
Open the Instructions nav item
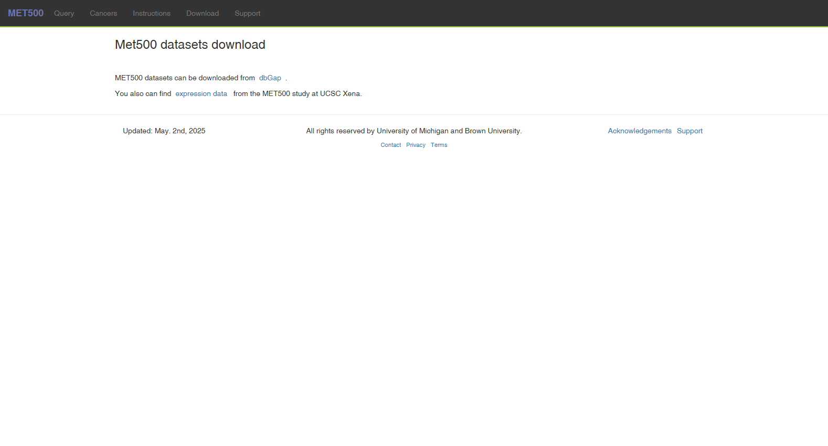coord(152,13)
